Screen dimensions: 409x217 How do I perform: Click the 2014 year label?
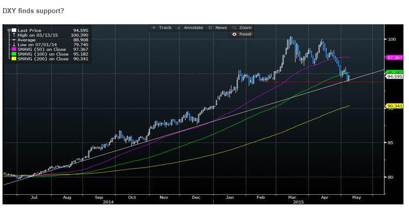(108, 202)
